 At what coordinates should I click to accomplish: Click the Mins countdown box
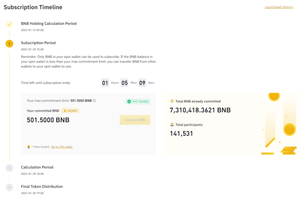124,83
